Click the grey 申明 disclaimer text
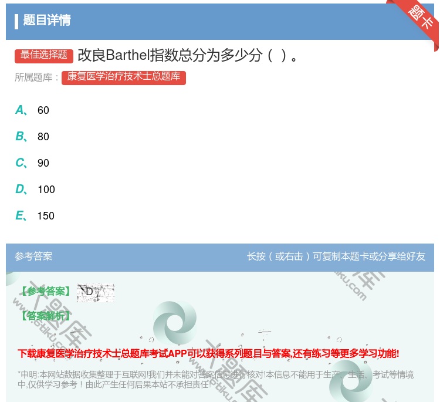 [x=215, y=380]
